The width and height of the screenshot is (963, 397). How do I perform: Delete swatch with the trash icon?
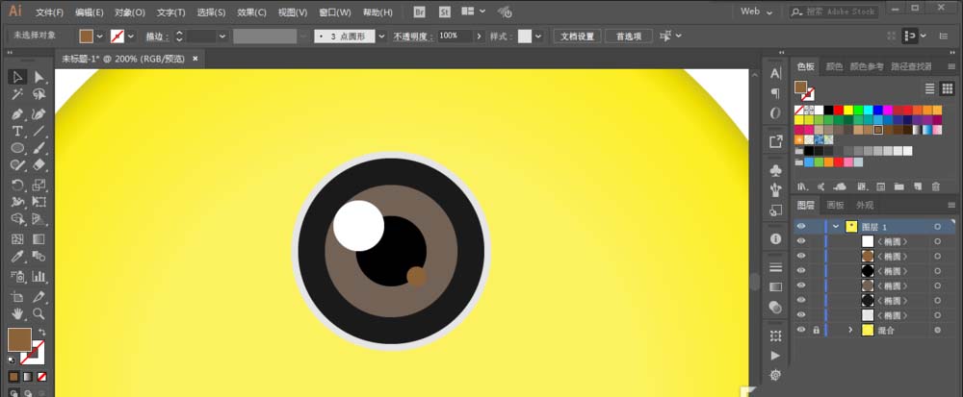tap(936, 186)
